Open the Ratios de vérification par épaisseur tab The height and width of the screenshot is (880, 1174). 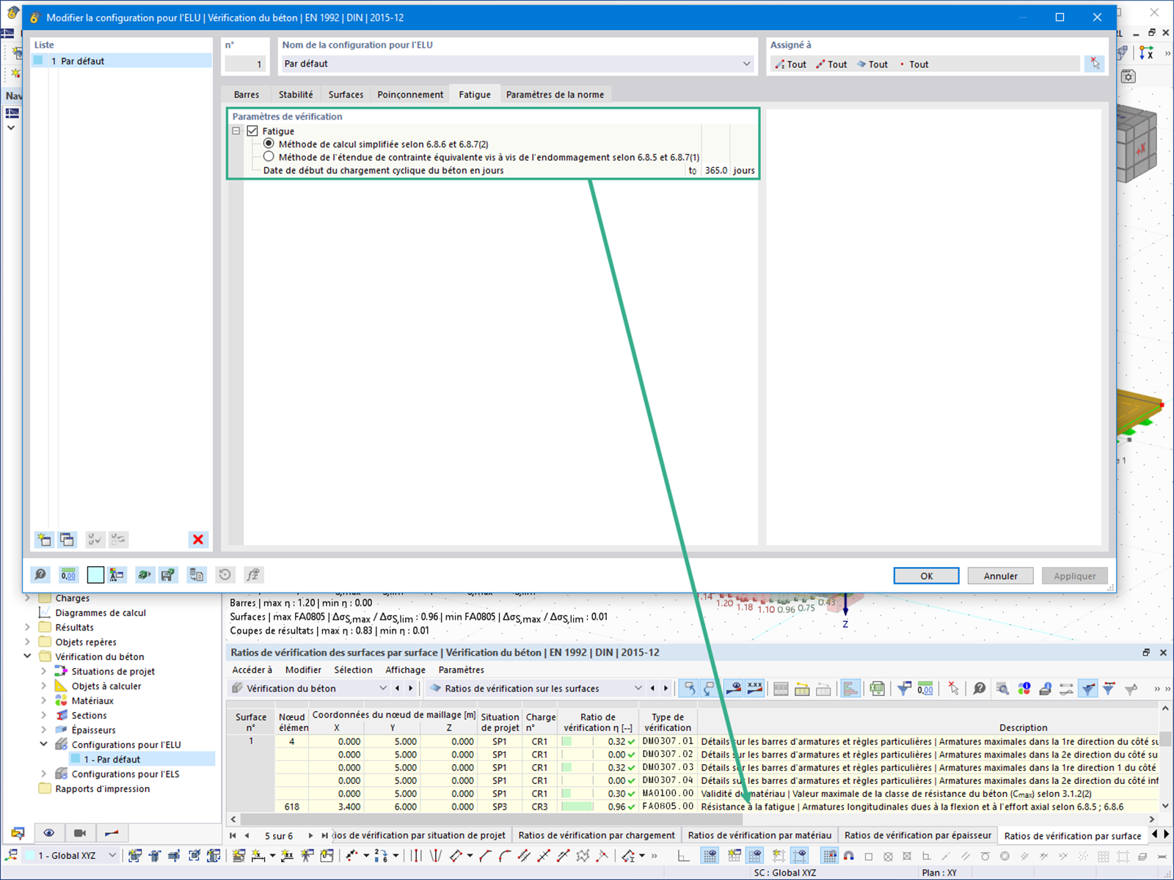(918, 835)
